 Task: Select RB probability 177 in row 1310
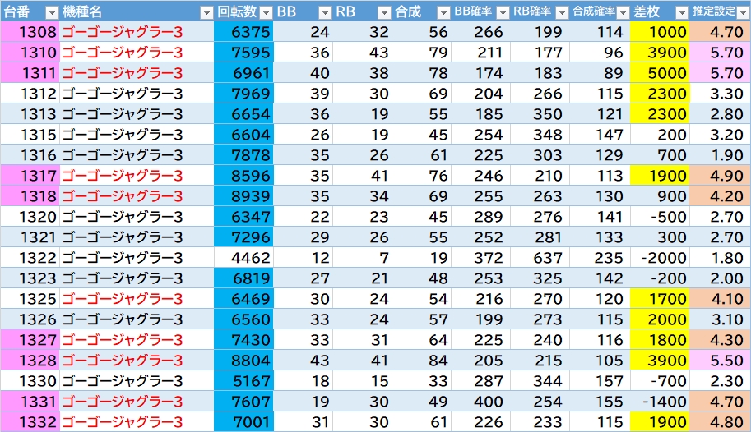click(540, 52)
